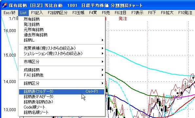Select F5売 sell command
This screenshot has width=195, height=118.
pos(106,13)
